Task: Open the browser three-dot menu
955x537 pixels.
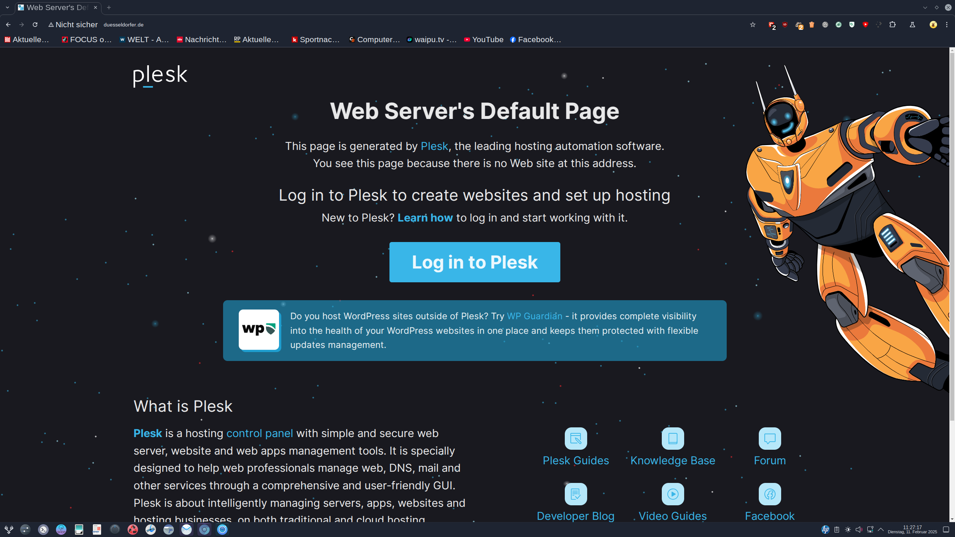Action: (946, 25)
